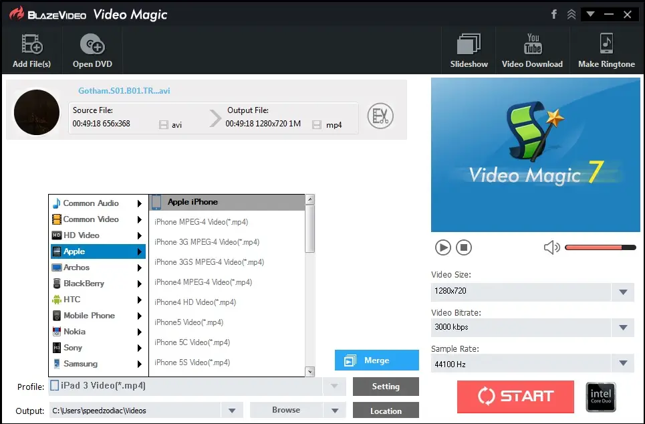The width and height of the screenshot is (645, 424).
Task: Stop the preview playback
Action: (464, 247)
